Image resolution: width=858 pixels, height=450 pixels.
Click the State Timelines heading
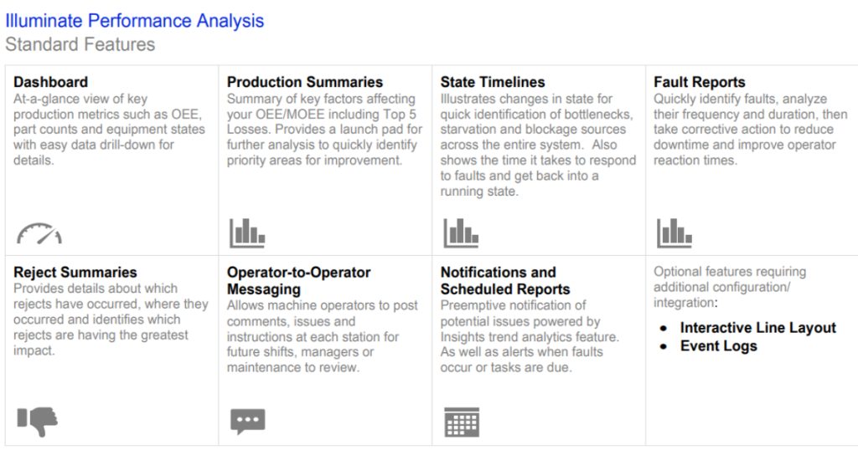493,82
